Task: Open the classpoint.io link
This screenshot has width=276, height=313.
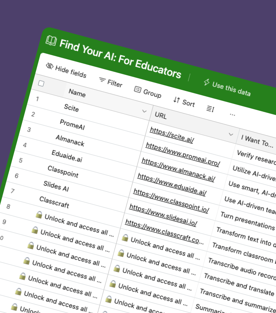Action: click(x=171, y=200)
